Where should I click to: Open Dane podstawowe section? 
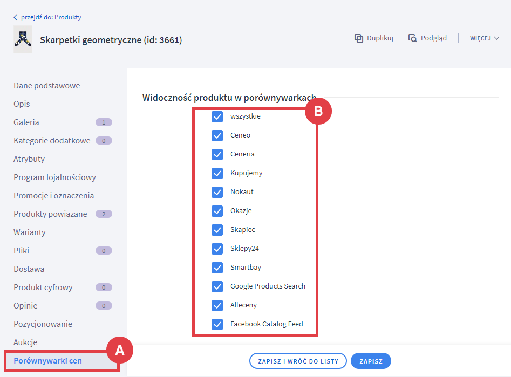46,86
